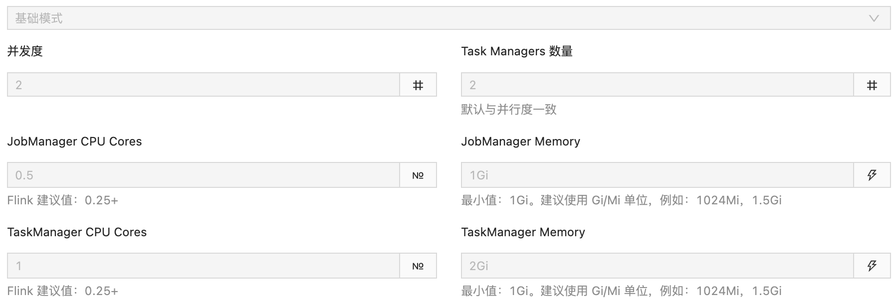
Task: Click the # icon beside the 并发度 input
Action: point(418,85)
